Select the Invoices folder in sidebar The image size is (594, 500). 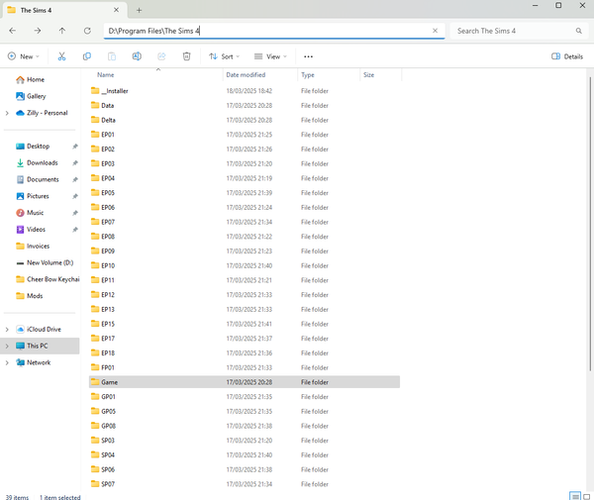[33, 247]
